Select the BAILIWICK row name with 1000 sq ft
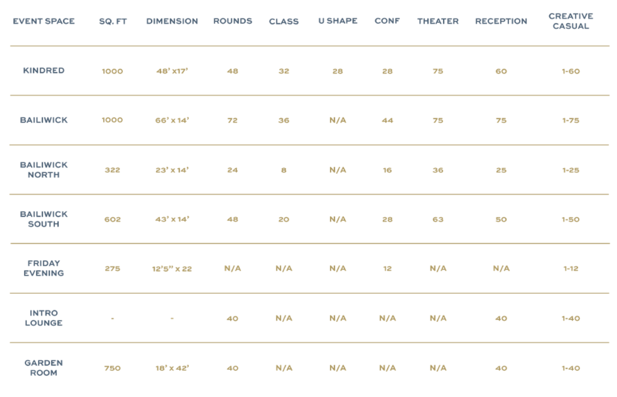This screenshot has height=397, width=617. pos(44,120)
